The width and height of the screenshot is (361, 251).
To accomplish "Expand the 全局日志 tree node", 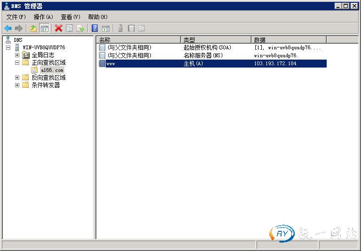I will tap(17, 55).
